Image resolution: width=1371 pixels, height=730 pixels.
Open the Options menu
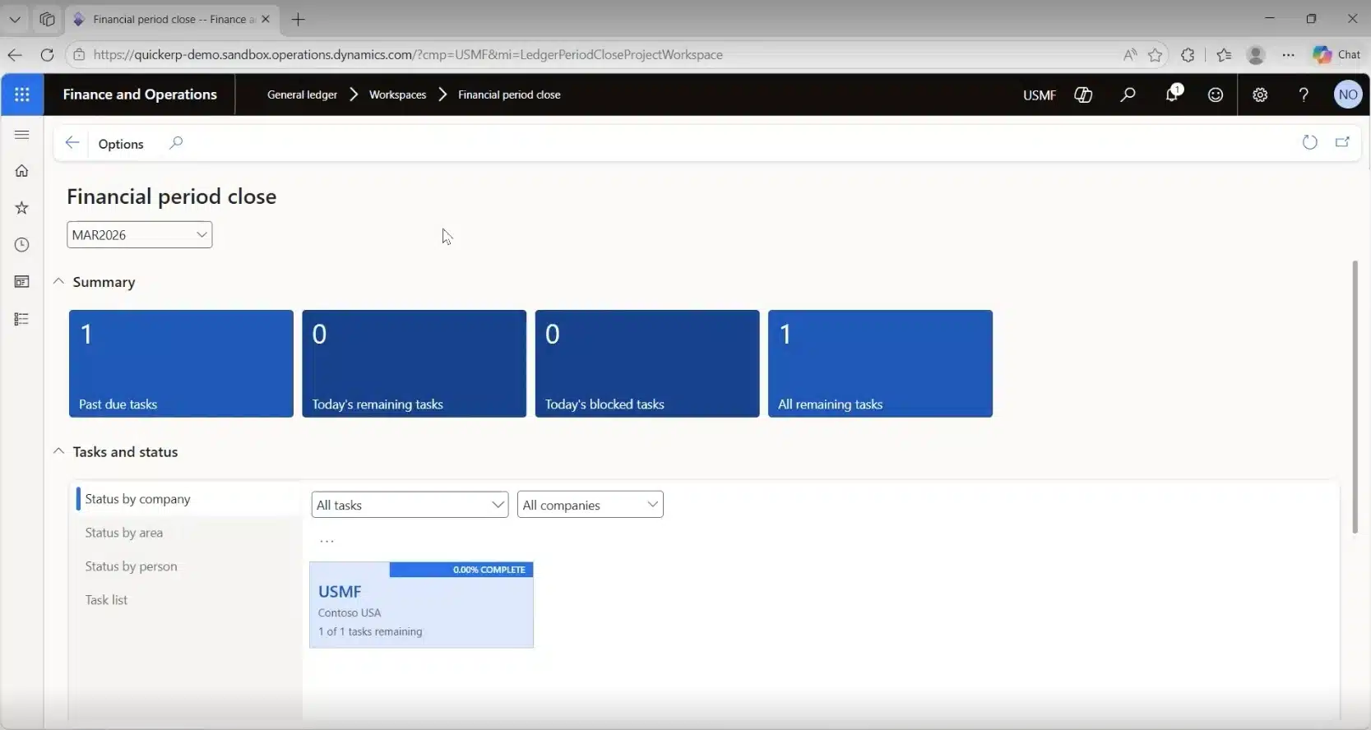pos(121,144)
